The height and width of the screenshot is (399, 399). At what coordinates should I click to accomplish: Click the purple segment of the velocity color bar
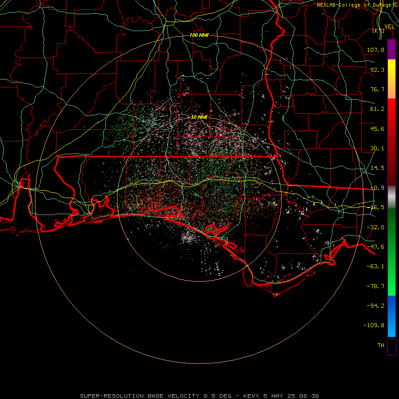[x=391, y=49]
